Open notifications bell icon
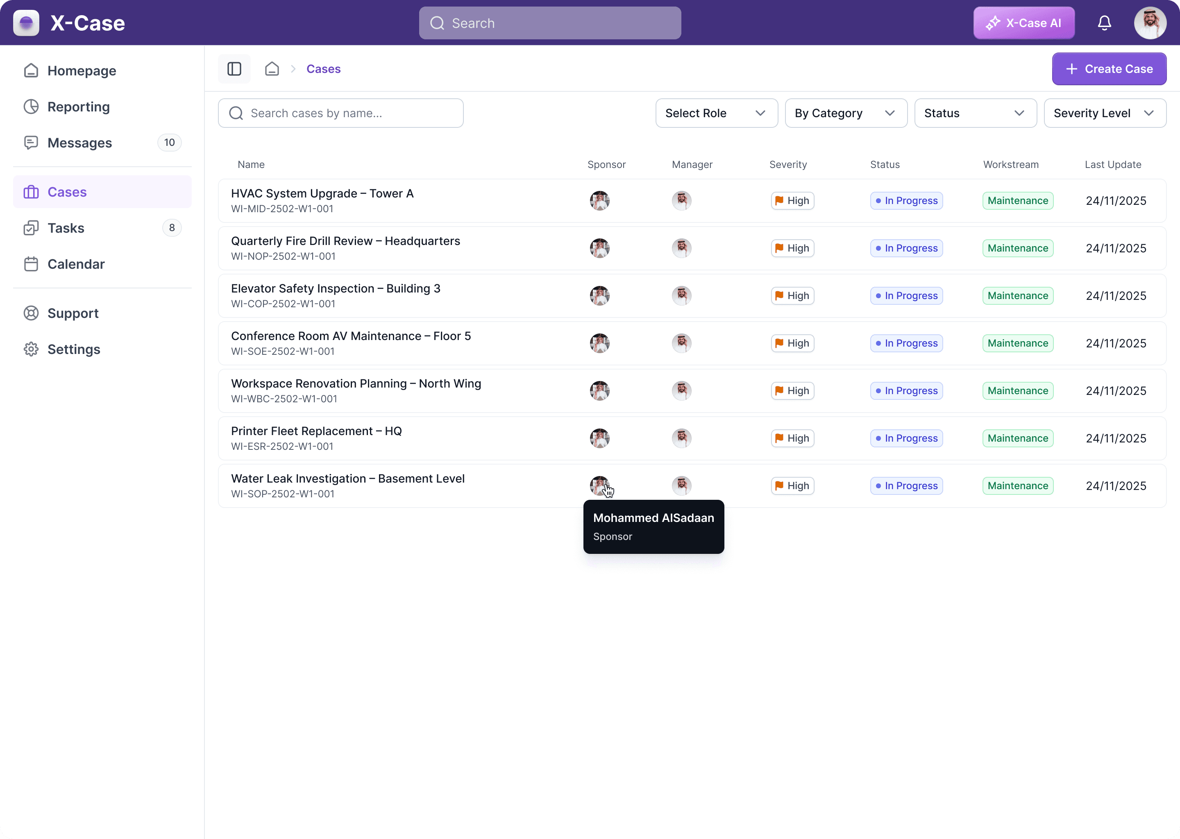The image size is (1180, 839). coord(1104,23)
